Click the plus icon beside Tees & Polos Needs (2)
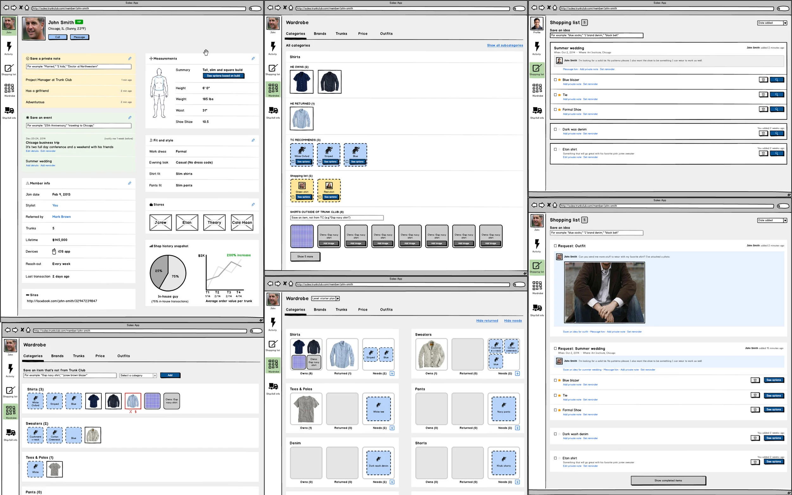The image size is (792, 495). (x=392, y=428)
